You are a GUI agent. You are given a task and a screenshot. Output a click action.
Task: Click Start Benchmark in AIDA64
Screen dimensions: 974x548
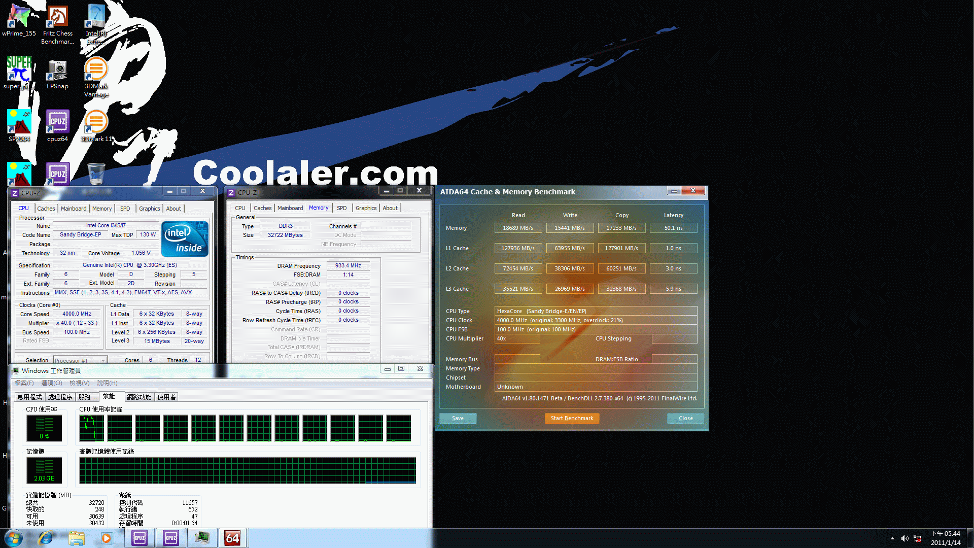572,418
